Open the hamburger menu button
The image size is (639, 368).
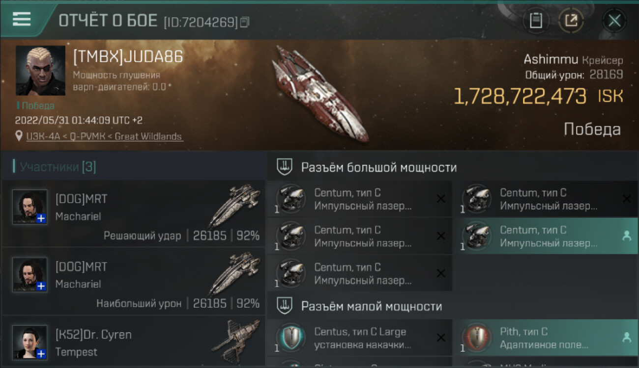22,20
